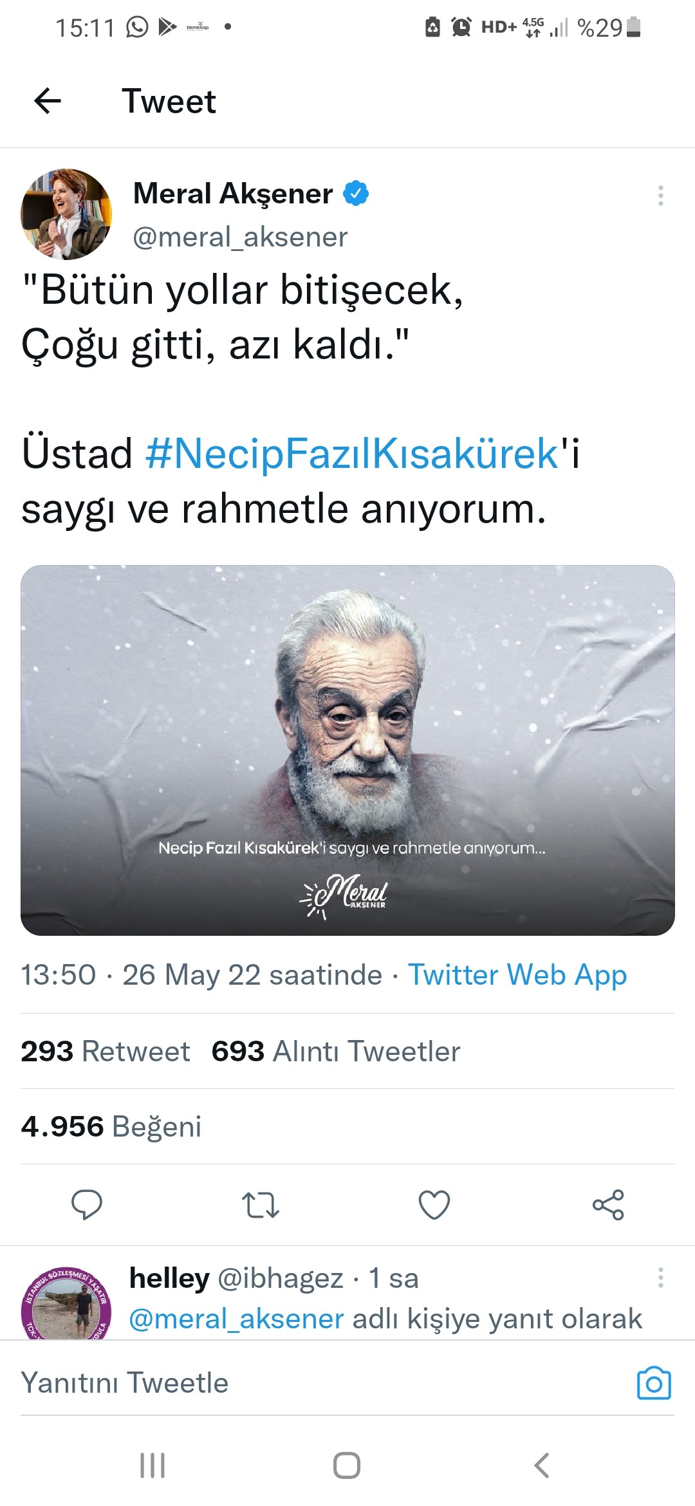The width and height of the screenshot is (695, 1506).
Task: View the 293 Retweets list
Action: click(x=106, y=1052)
